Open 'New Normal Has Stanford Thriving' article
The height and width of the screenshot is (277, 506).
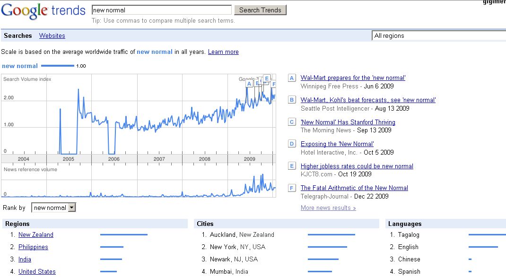tap(348, 122)
